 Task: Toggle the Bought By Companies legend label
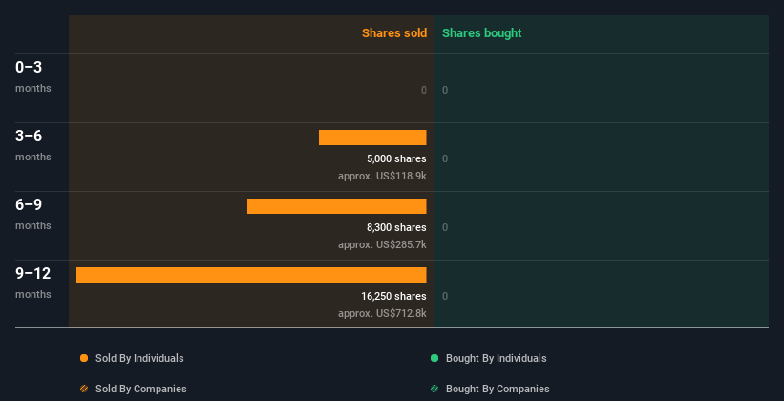(x=498, y=389)
